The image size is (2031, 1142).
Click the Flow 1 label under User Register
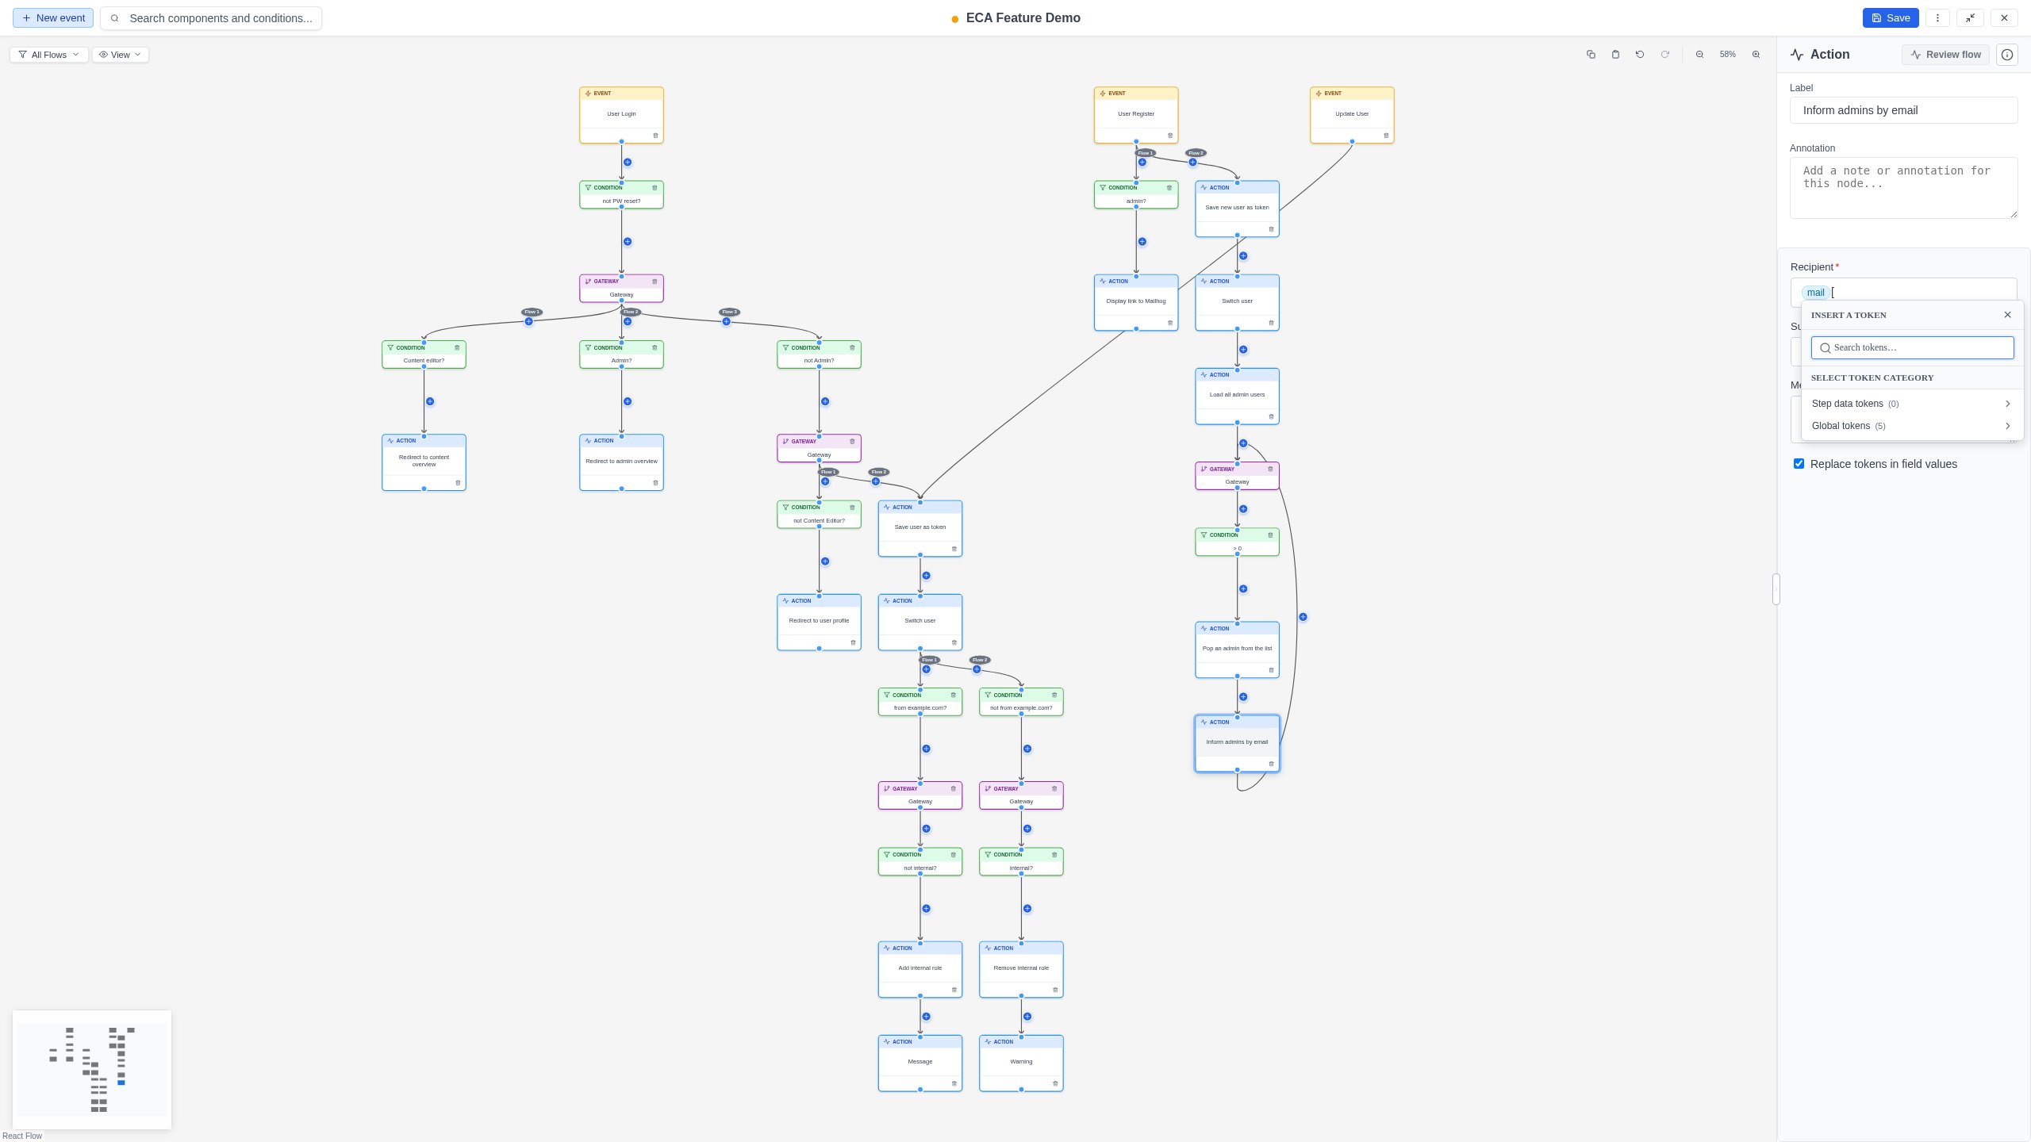pyautogui.click(x=1145, y=153)
